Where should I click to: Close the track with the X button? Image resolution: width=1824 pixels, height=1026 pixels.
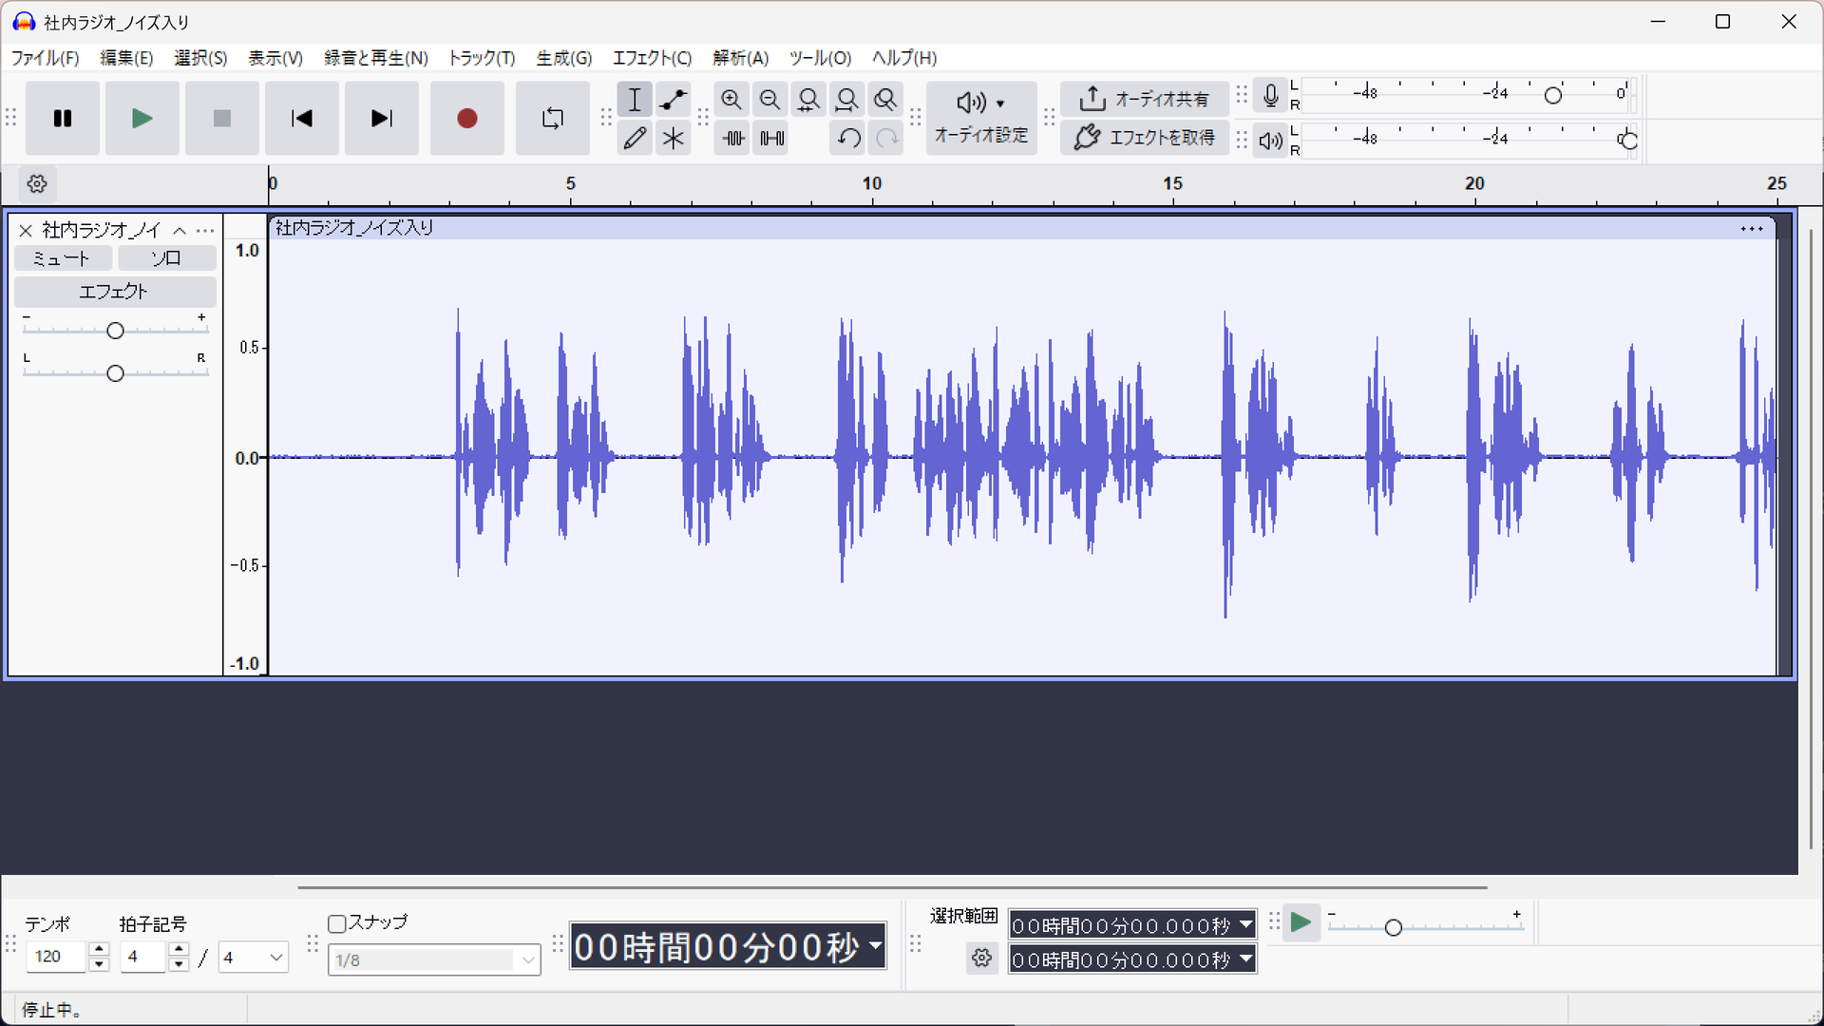26,231
